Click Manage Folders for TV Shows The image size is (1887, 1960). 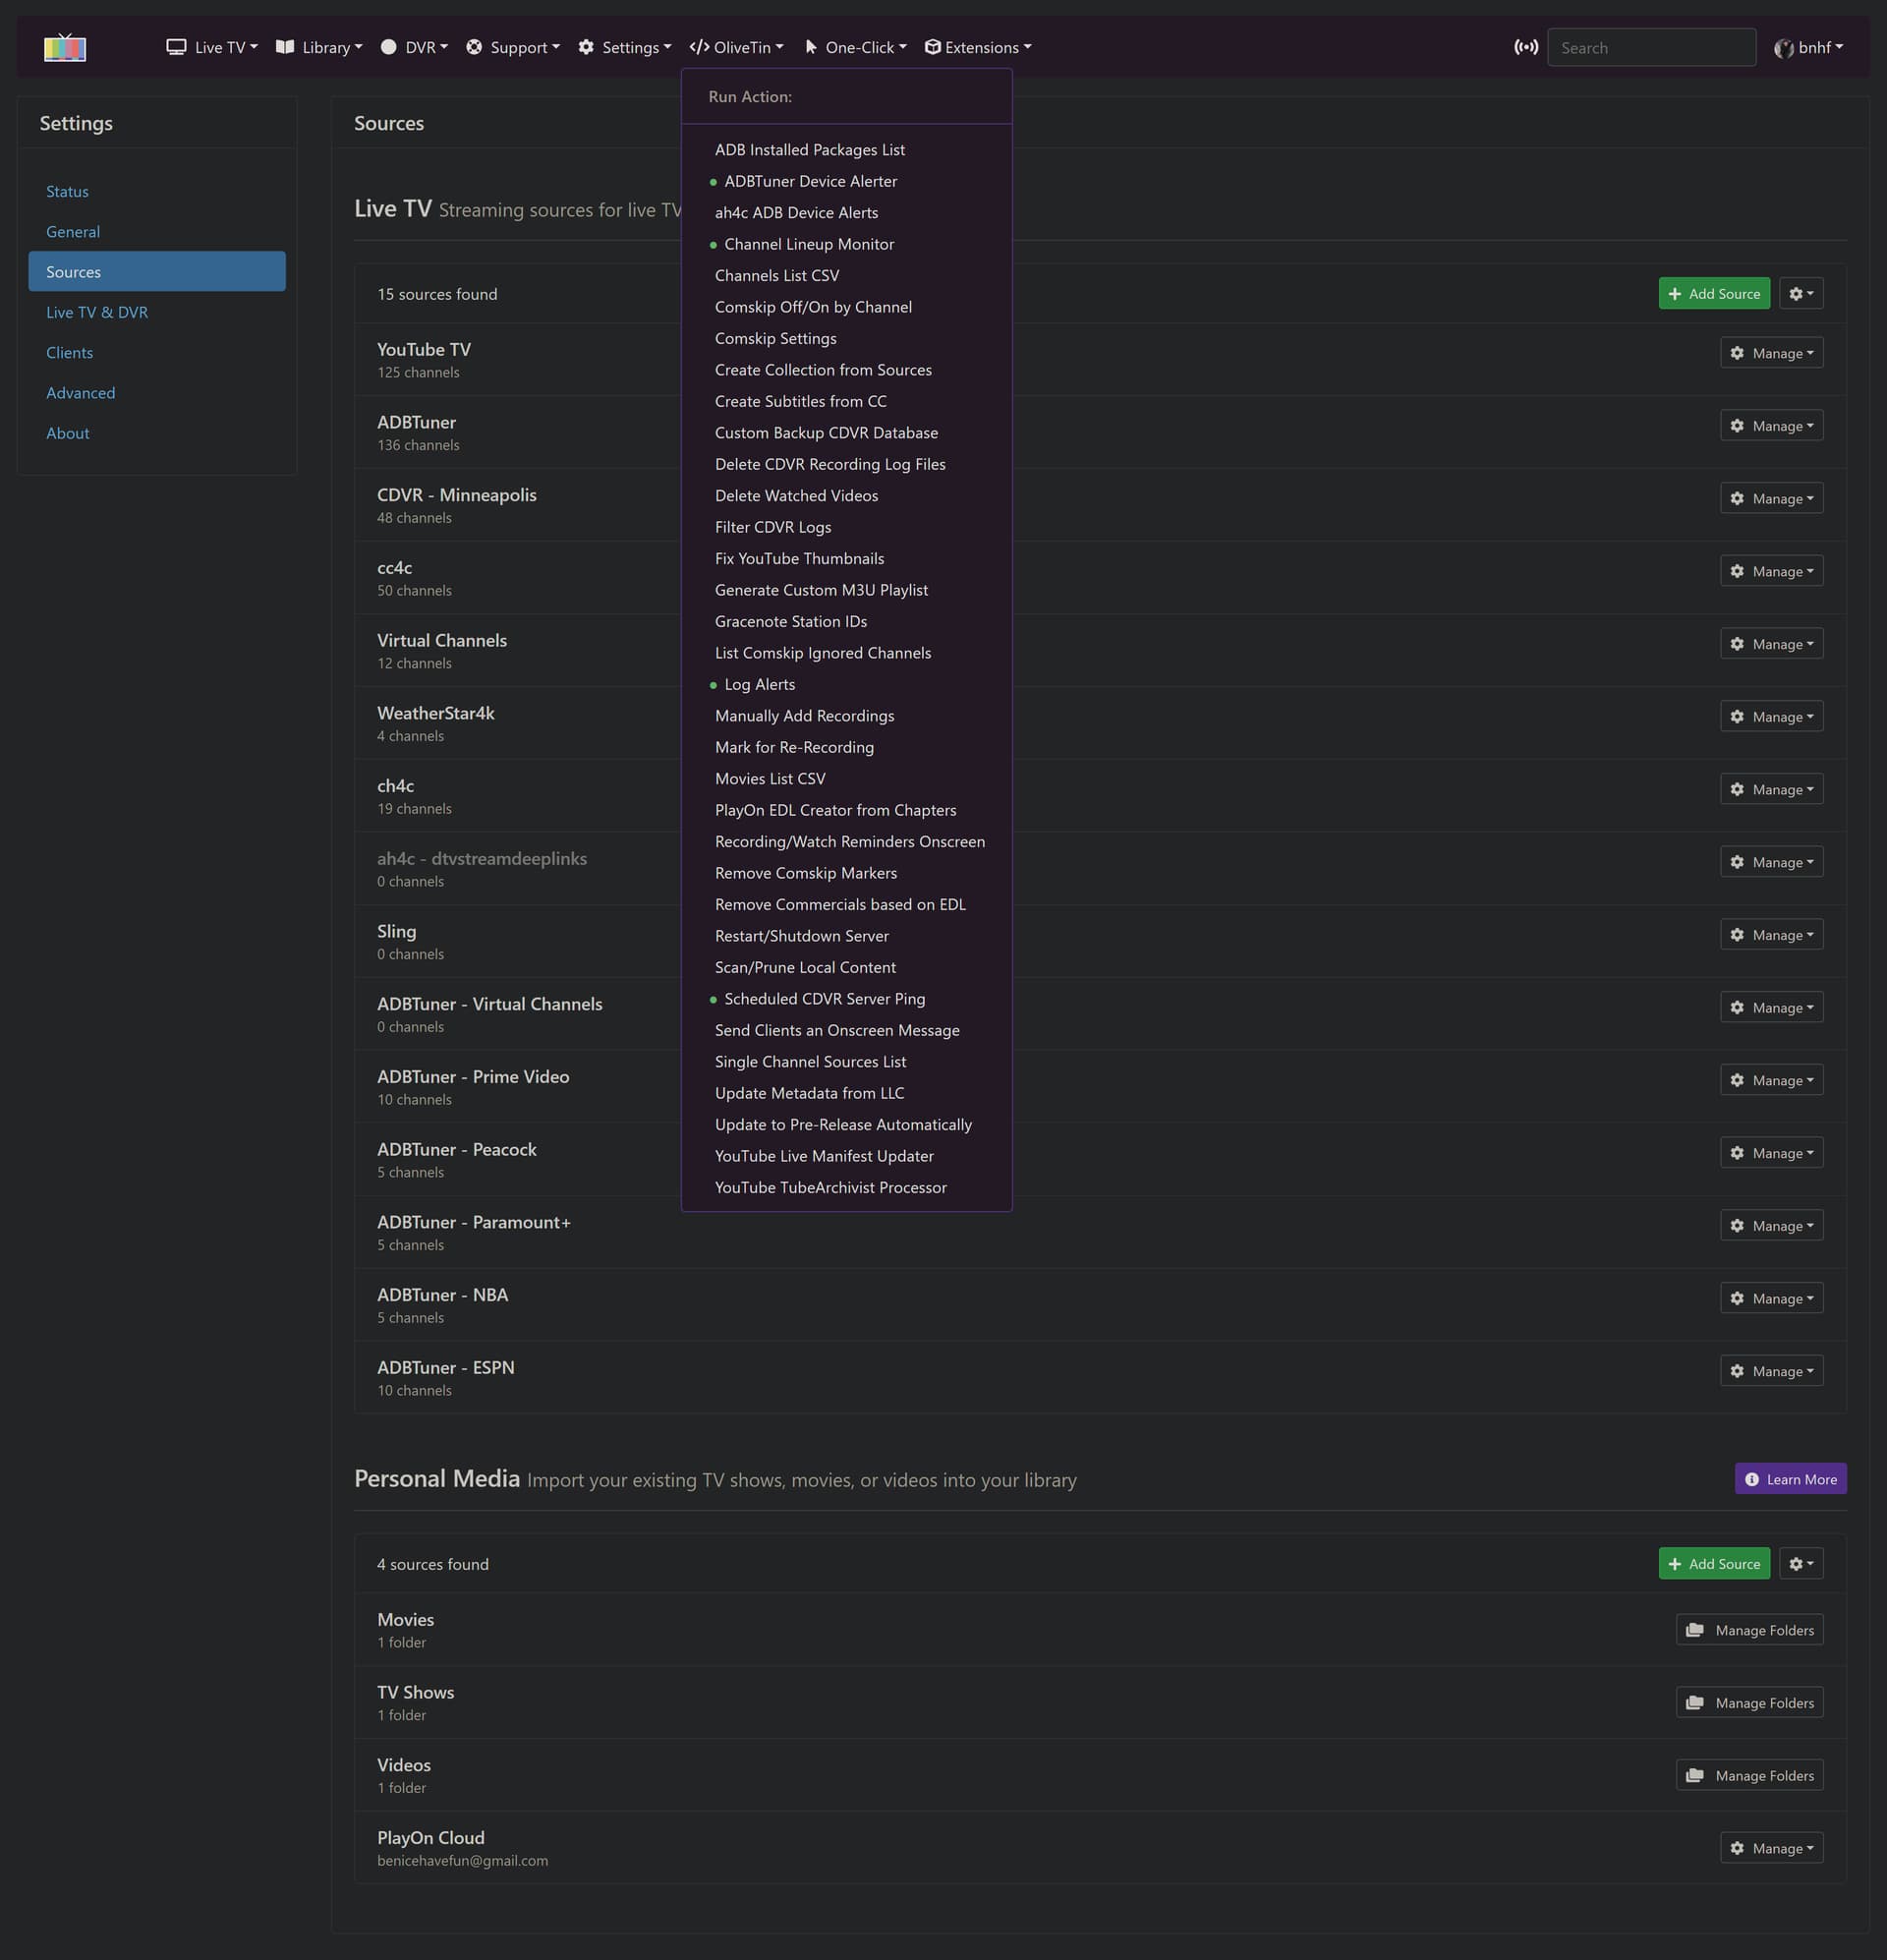(x=1749, y=1703)
